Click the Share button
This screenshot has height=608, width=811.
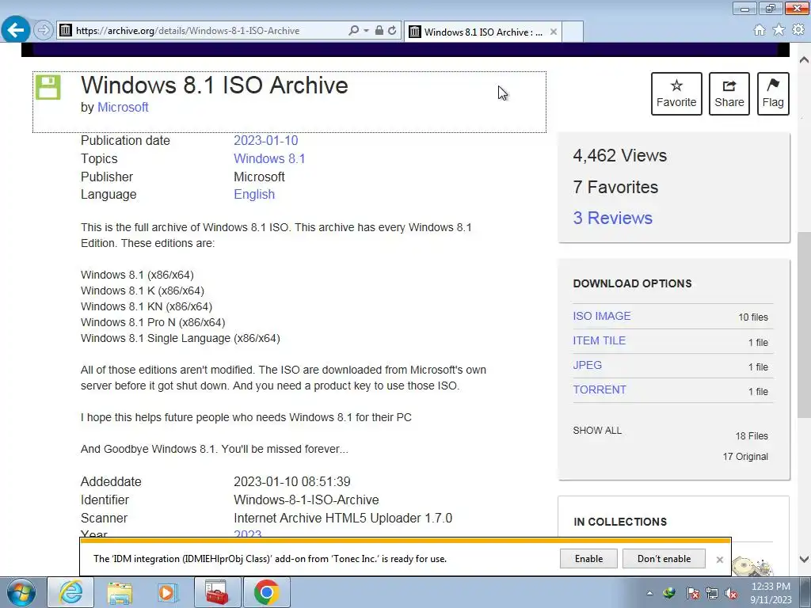(x=729, y=93)
